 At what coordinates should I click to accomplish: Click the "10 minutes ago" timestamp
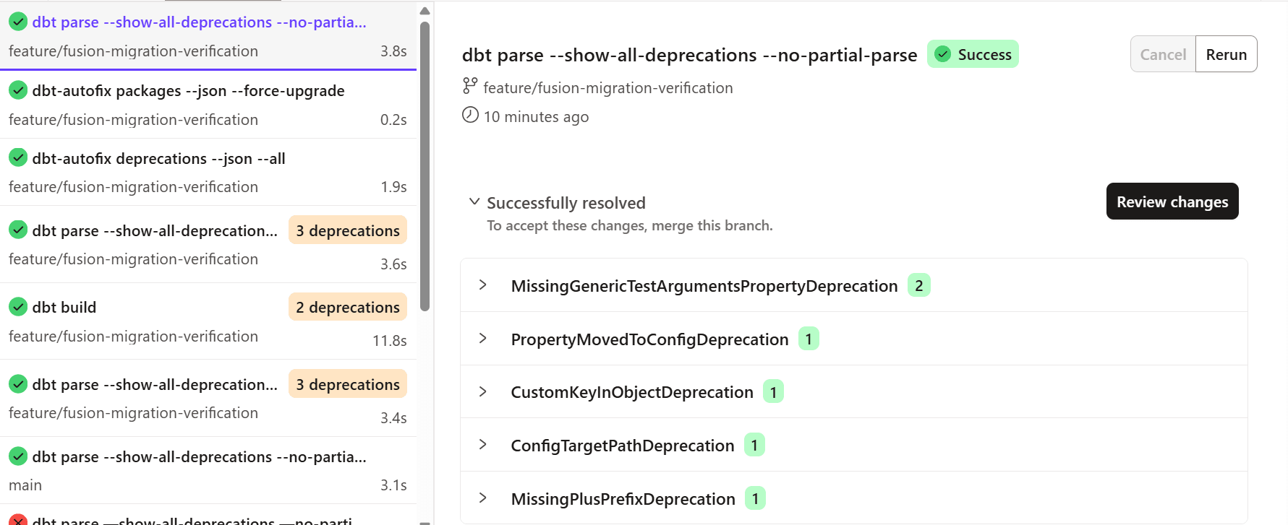coord(536,117)
